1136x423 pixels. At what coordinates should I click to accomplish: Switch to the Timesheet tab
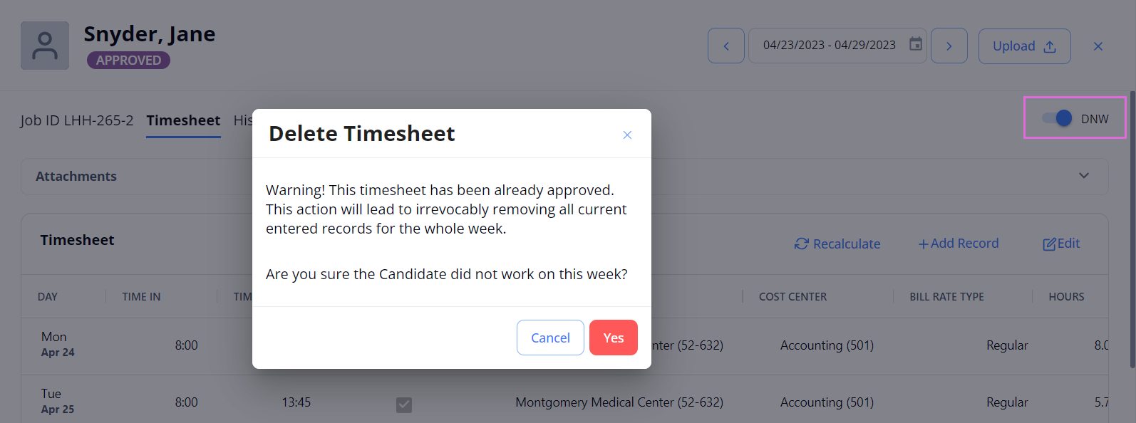click(183, 120)
